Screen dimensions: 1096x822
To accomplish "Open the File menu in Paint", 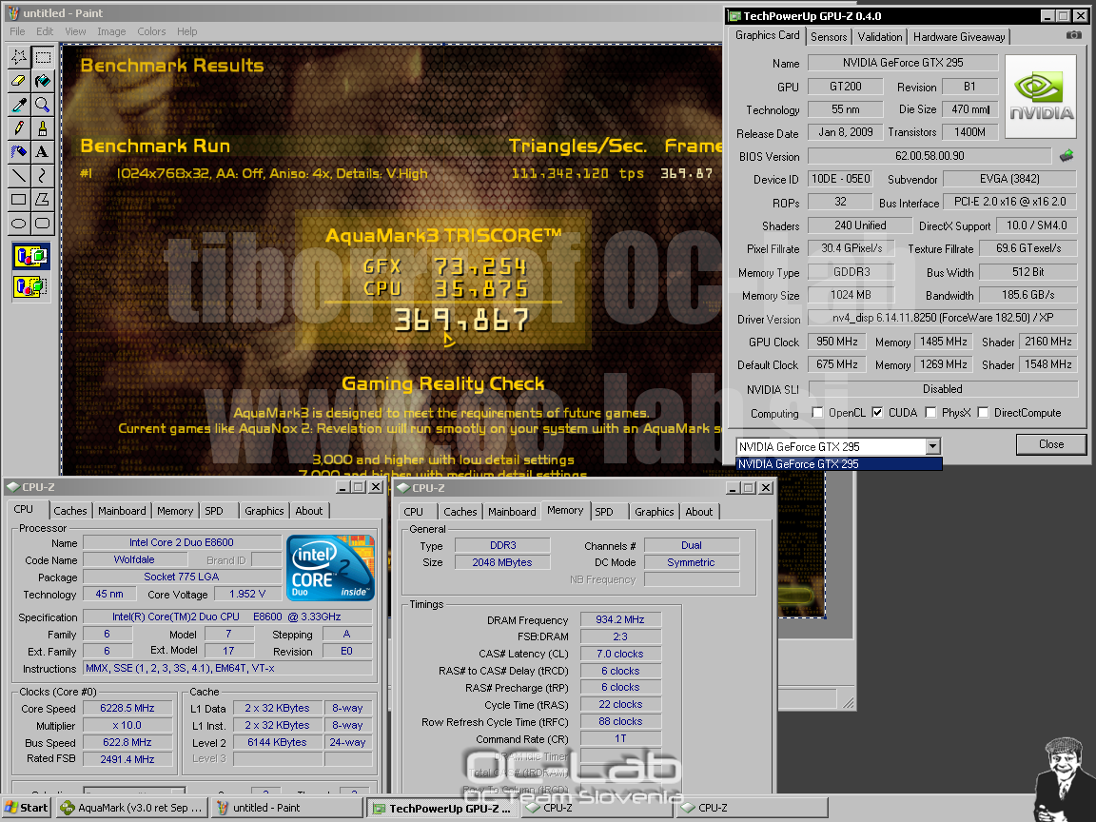I will coord(17,31).
